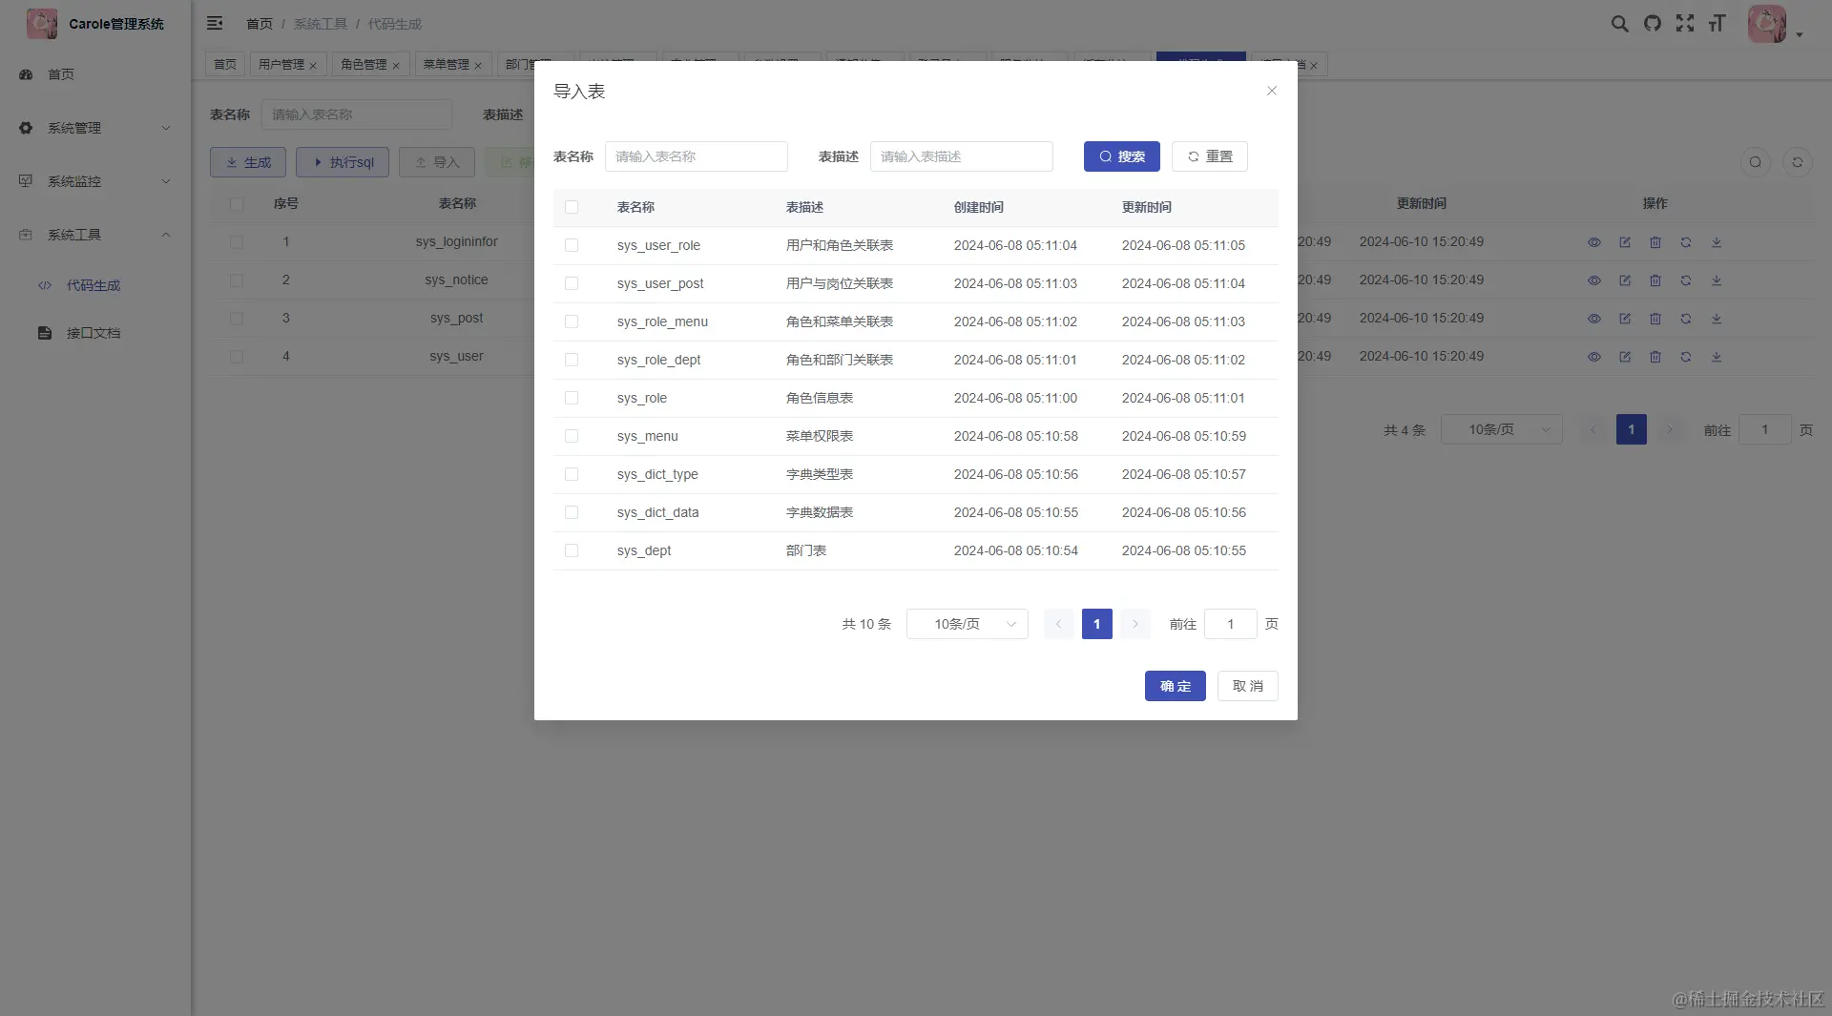Close the 用户管理 tab with its x
This screenshot has height=1016, width=1832.
(313, 66)
